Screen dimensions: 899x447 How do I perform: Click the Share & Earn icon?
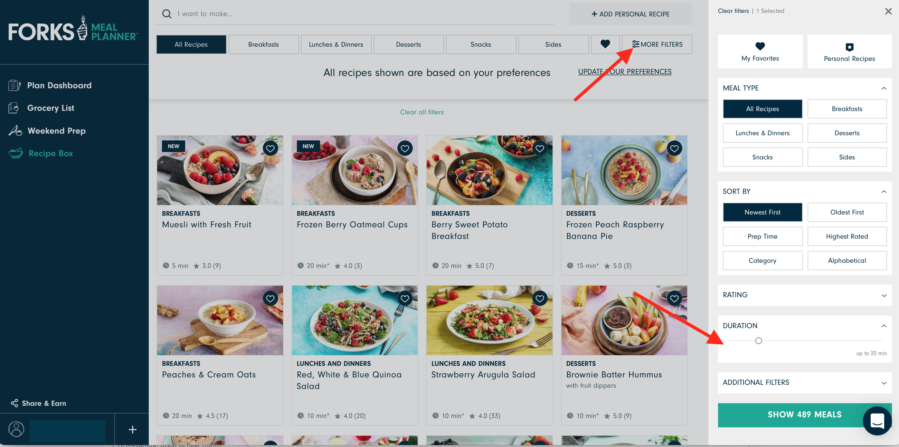(14, 403)
